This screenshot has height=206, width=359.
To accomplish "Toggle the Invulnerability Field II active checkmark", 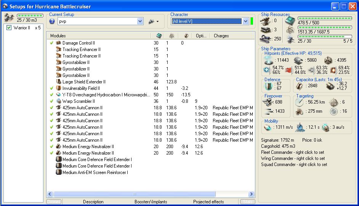I will [x=51, y=88].
